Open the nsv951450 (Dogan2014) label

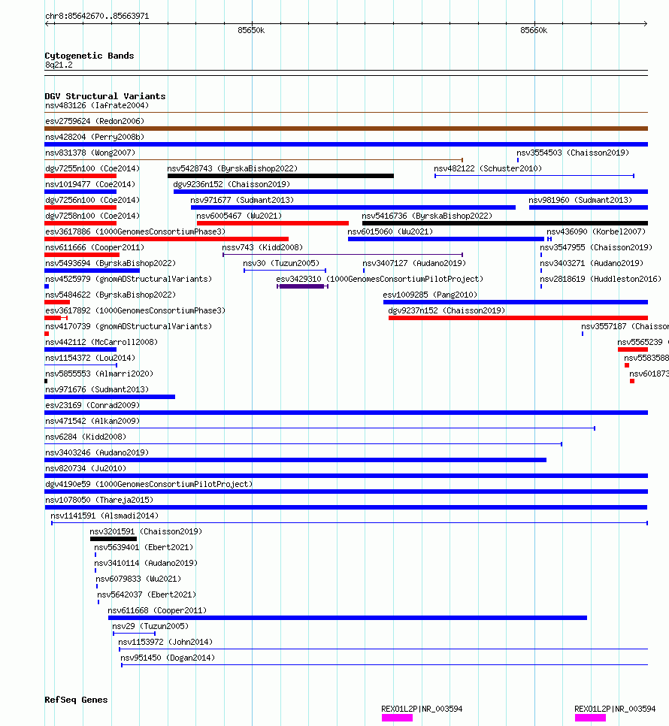(168, 657)
